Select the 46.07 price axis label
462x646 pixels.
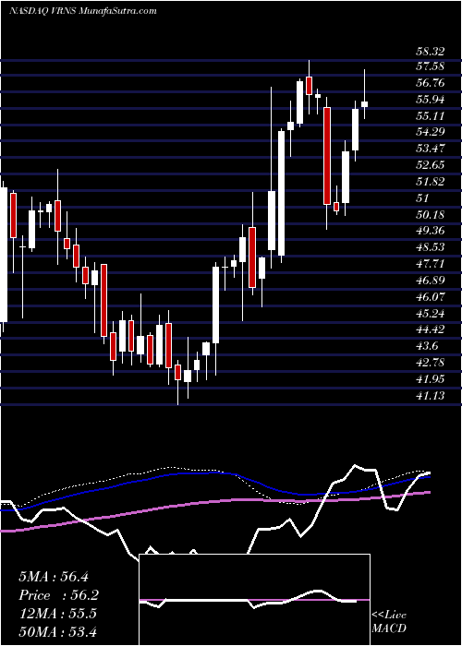tap(430, 296)
